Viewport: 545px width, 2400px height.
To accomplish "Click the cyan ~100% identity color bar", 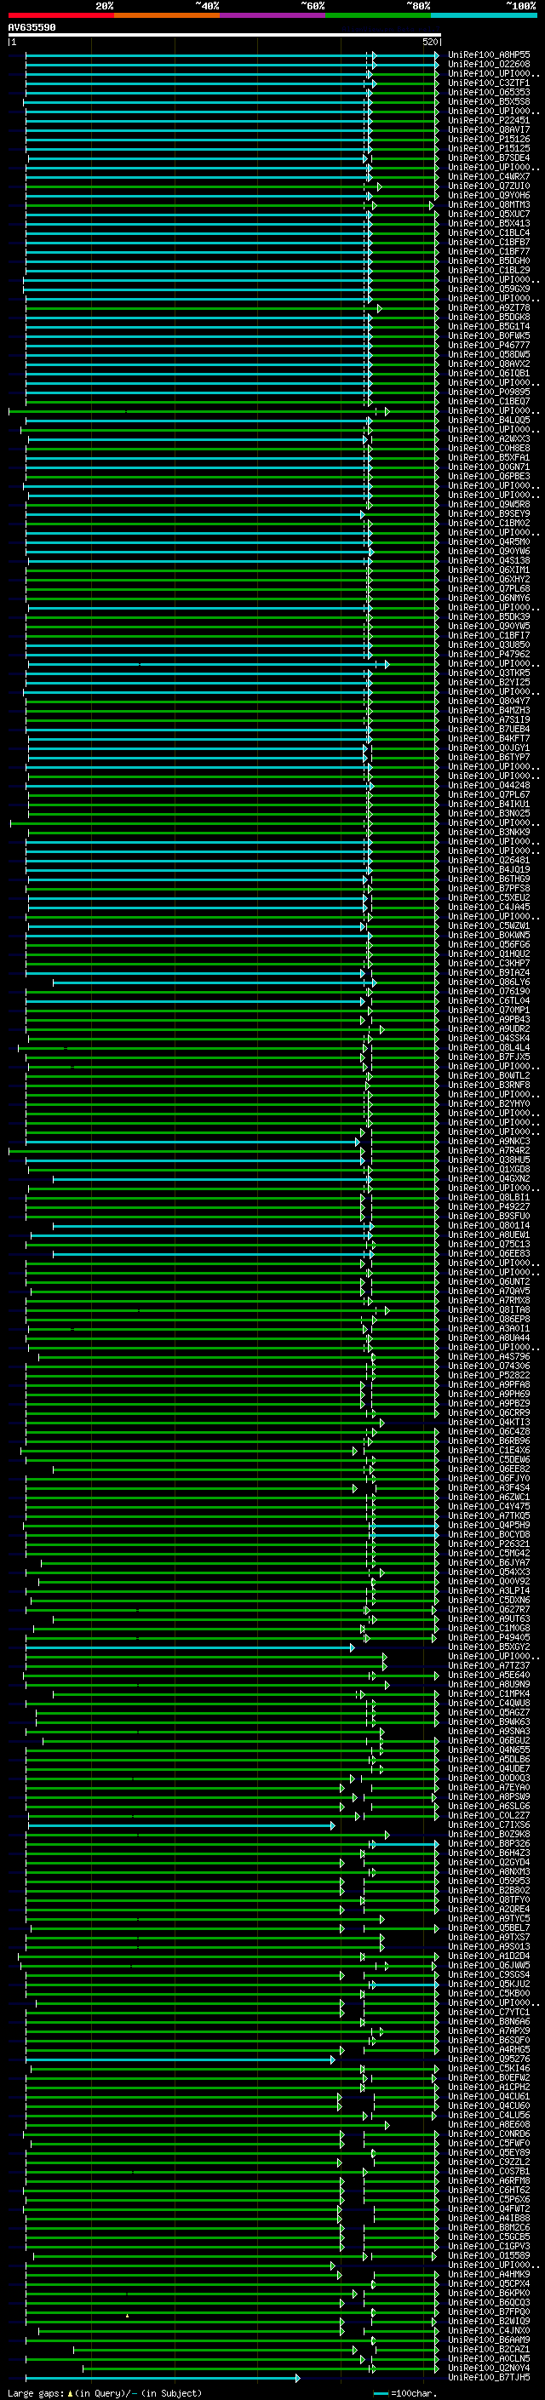I will click(x=484, y=15).
